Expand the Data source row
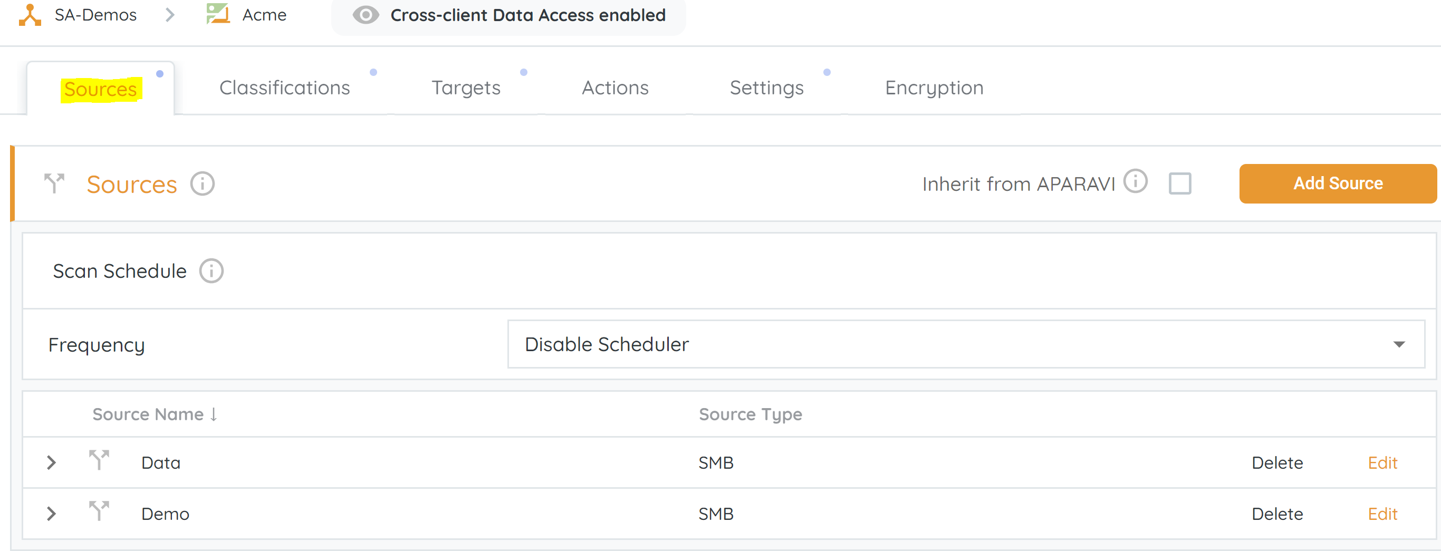The width and height of the screenshot is (1441, 551). (x=52, y=462)
